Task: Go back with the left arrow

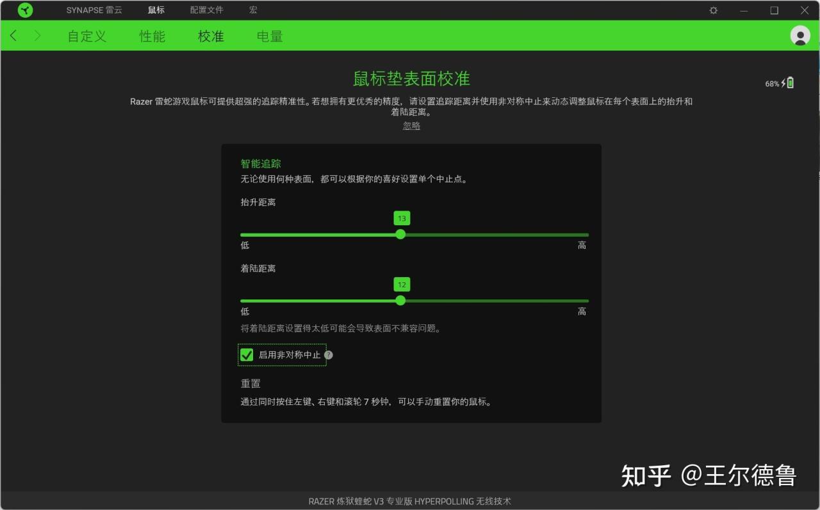Action: 13,36
